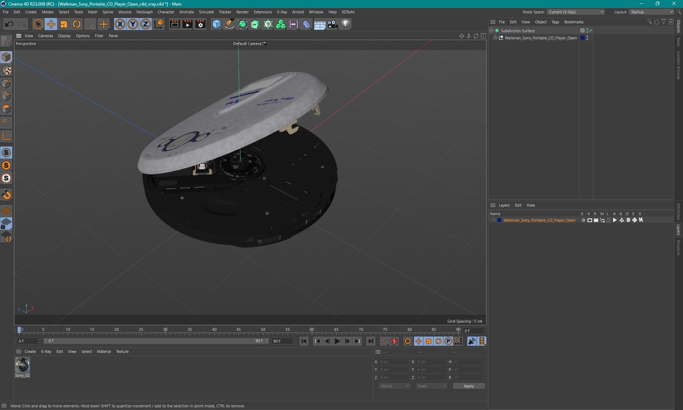This screenshot has width=683, height=410.
Task: Click Render View clapperboard icon
Action: pyautogui.click(x=175, y=24)
